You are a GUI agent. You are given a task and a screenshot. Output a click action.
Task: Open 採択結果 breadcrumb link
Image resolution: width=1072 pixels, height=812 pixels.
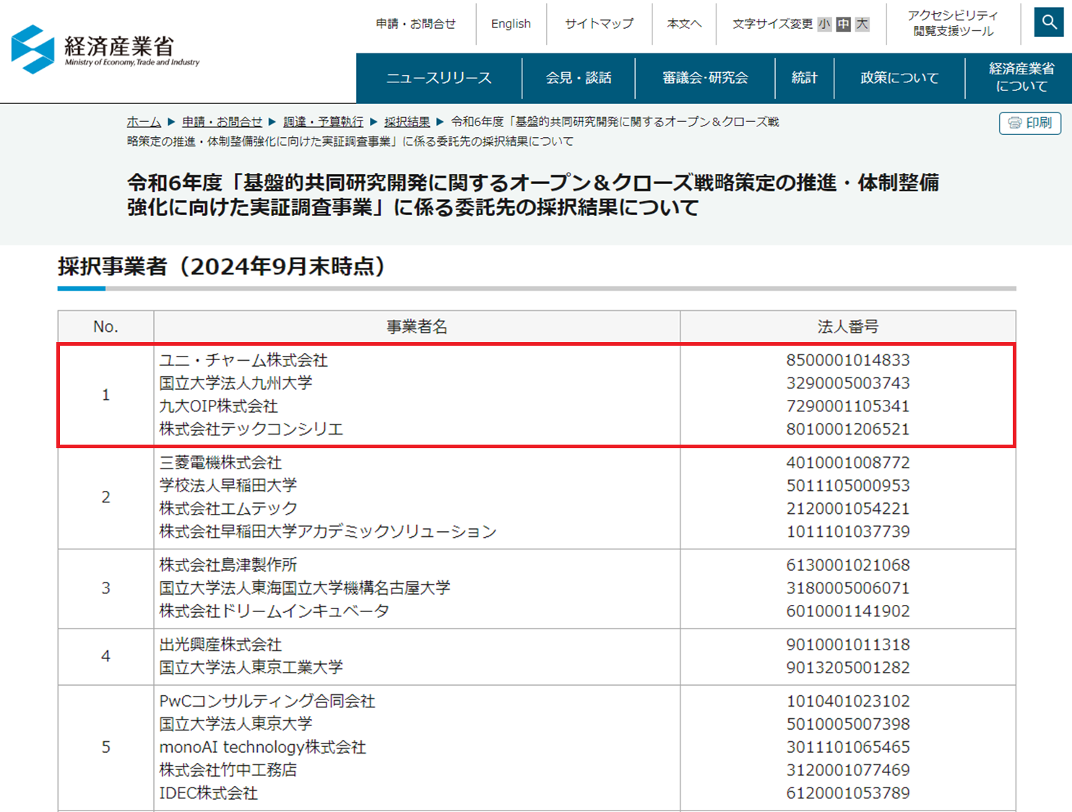[x=407, y=122]
